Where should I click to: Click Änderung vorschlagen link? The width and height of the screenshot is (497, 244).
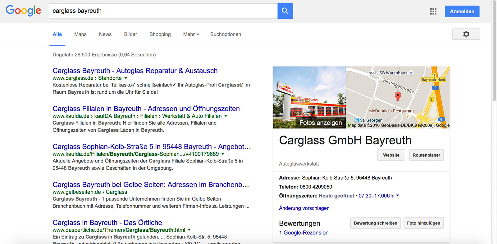click(304, 208)
